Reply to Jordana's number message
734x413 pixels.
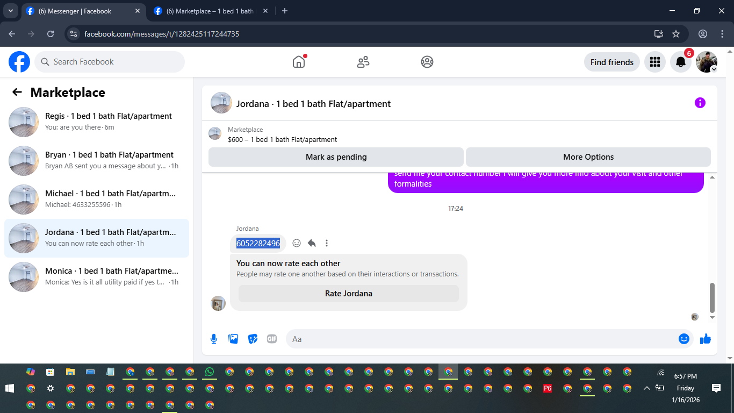(x=312, y=243)
